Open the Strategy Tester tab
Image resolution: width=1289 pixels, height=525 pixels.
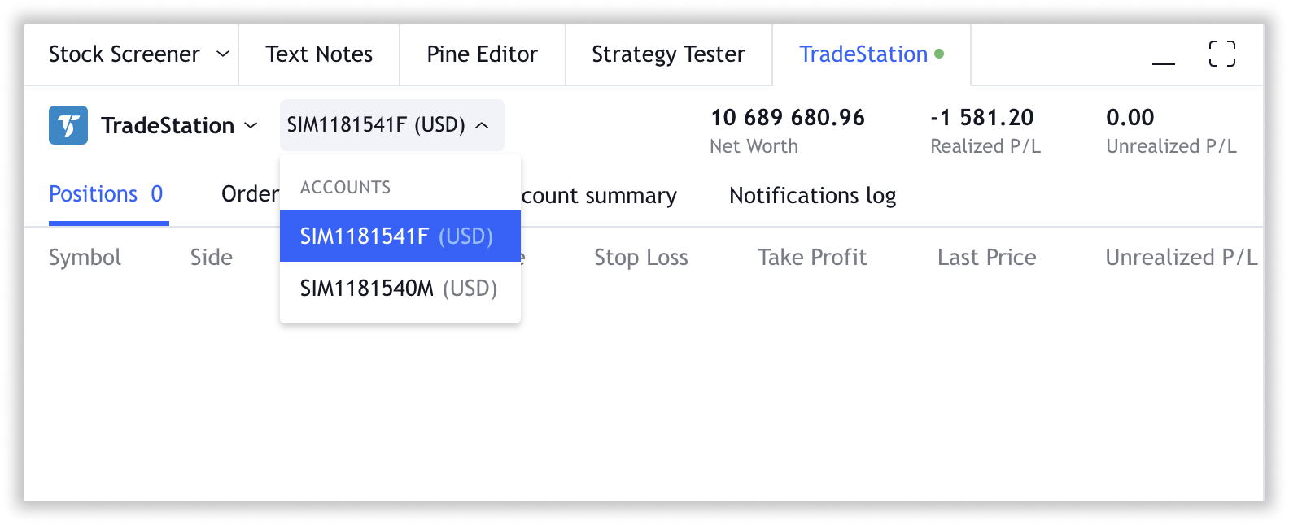click(668, 54)
